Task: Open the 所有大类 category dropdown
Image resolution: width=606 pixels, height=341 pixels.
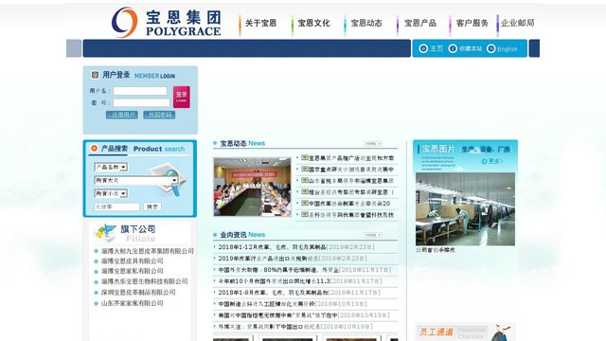Action: point(136,180)
